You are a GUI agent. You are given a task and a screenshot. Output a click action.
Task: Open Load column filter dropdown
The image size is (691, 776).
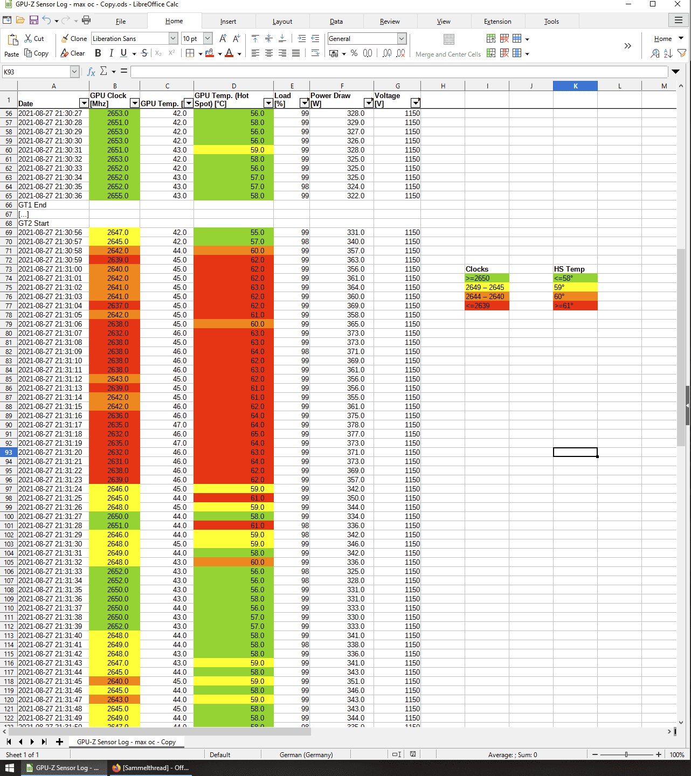pyautogui.click(x=305, y=103)
